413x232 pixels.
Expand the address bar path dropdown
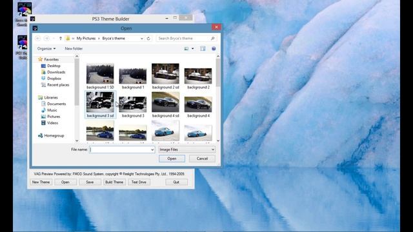[142, 39]
